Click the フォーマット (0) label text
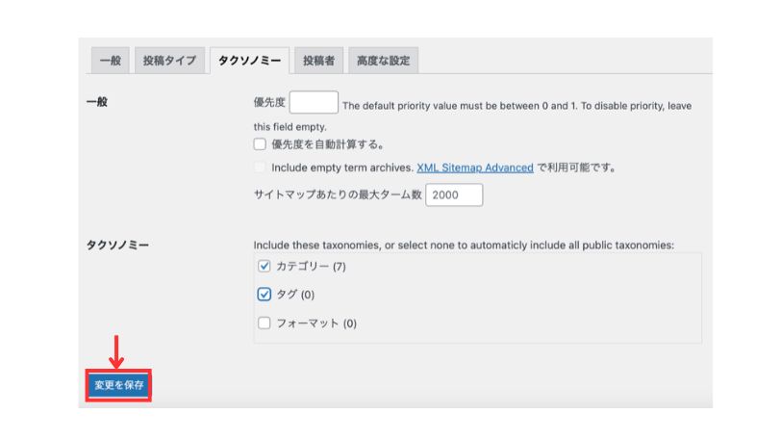 316,324
